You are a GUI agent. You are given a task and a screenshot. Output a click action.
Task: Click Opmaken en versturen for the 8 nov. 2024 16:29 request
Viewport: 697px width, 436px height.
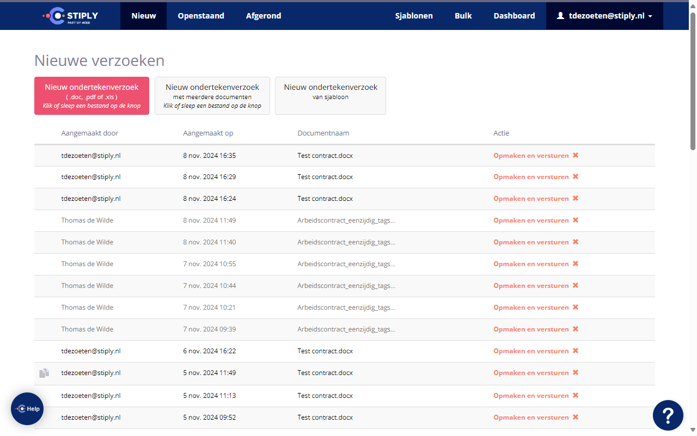(x=531, y=177)
